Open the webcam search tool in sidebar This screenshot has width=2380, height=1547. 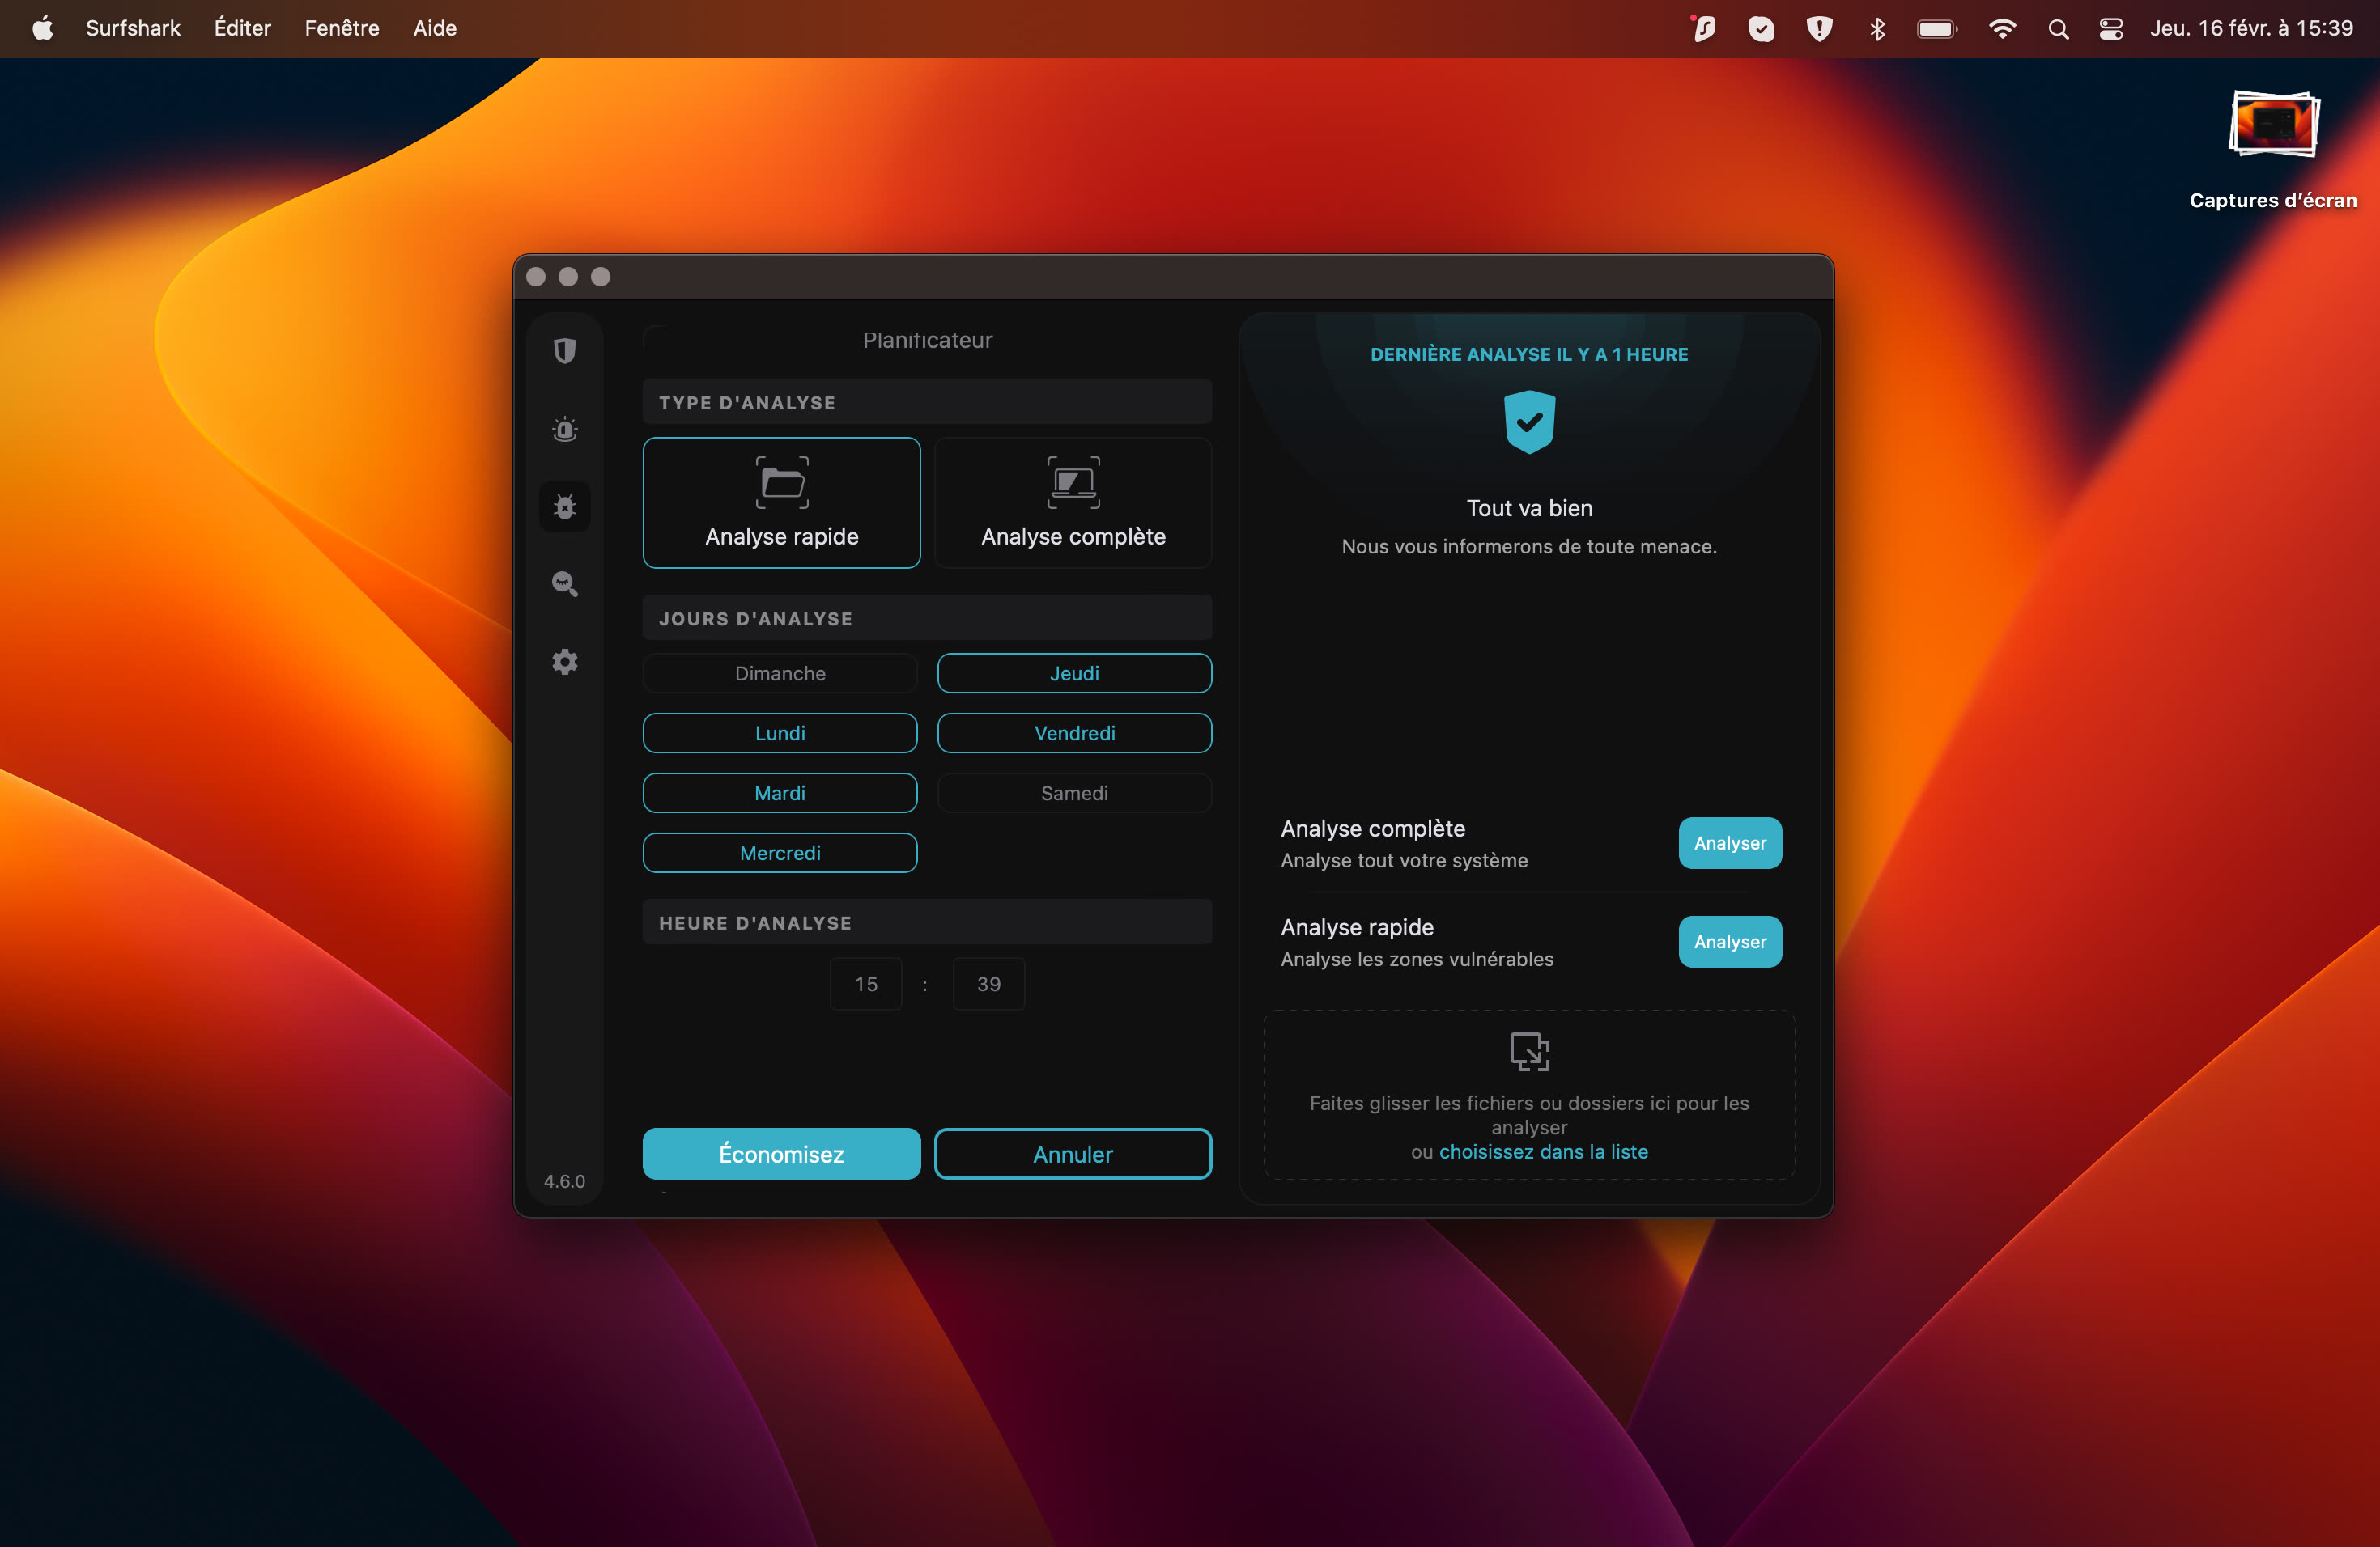point(565,583)
